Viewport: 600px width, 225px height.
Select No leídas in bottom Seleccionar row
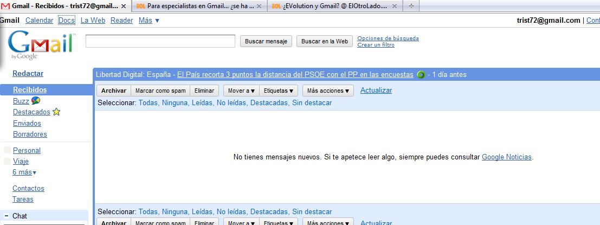coord(232,211)
